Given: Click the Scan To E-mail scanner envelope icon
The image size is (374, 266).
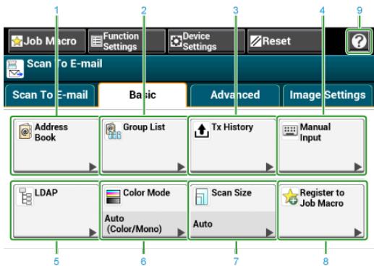Looking at the screenshot, I should coord(15,69).
